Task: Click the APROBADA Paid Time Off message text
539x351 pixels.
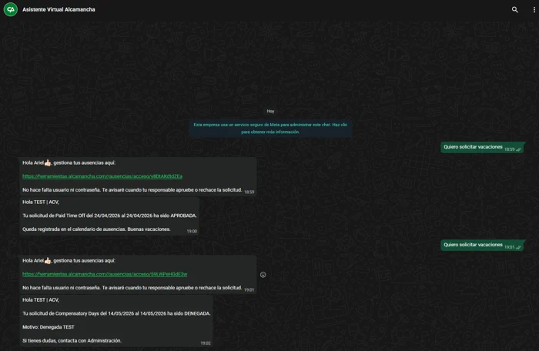Action: 109,216
